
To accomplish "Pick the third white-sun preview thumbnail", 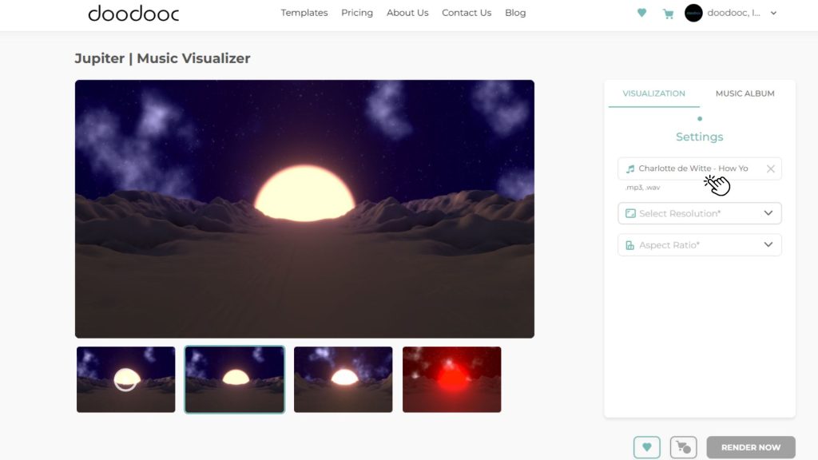I will tap(343, 379).
